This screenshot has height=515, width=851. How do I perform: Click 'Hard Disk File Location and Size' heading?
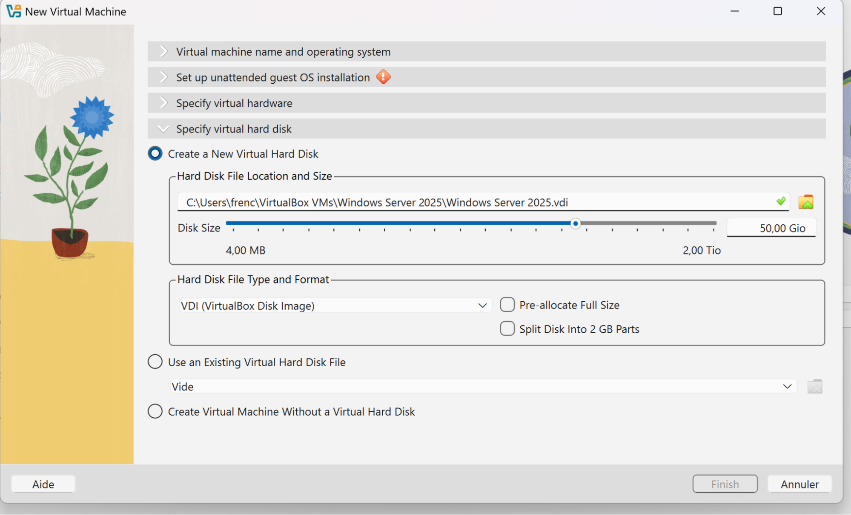point(255,176)
